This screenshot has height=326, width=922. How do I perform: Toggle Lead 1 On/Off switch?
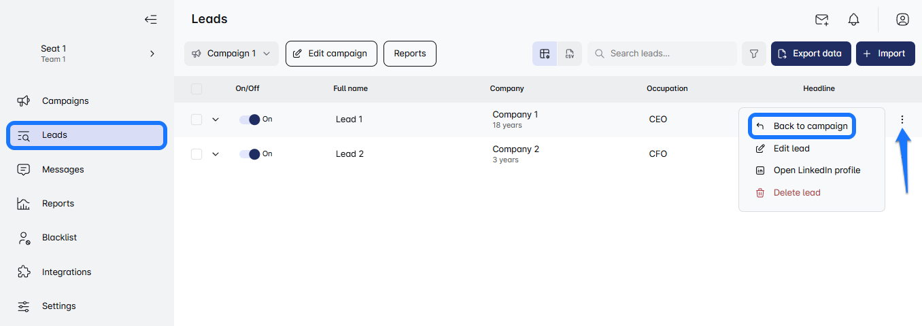point(250,120)
